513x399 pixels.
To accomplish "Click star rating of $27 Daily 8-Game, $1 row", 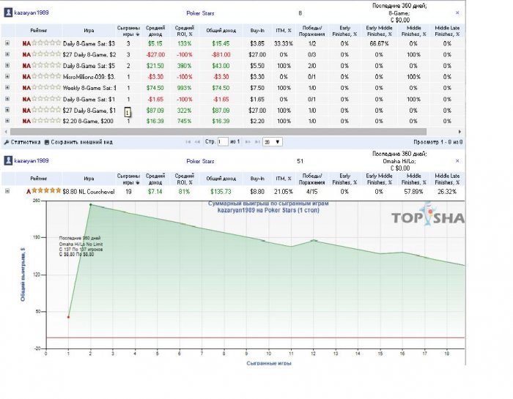I will click(46, 110).
